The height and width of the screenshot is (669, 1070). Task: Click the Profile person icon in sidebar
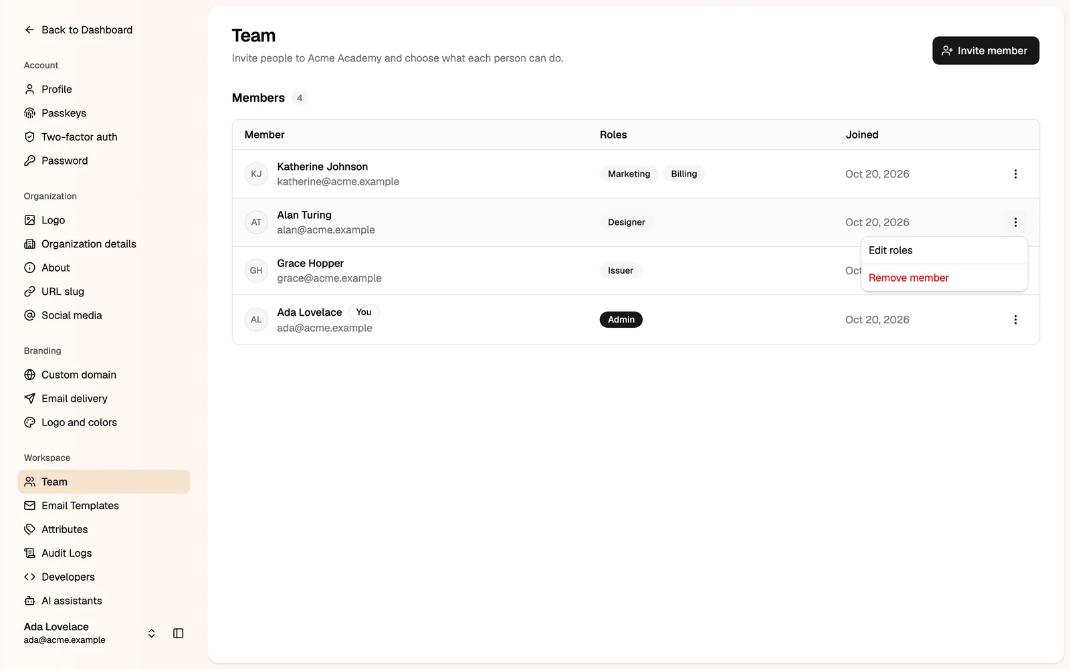29,89
